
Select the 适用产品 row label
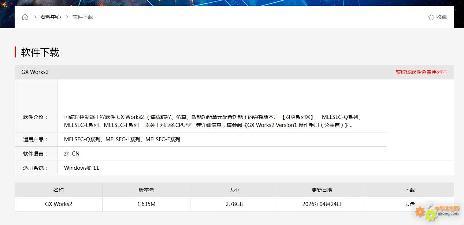click(36, 139)
